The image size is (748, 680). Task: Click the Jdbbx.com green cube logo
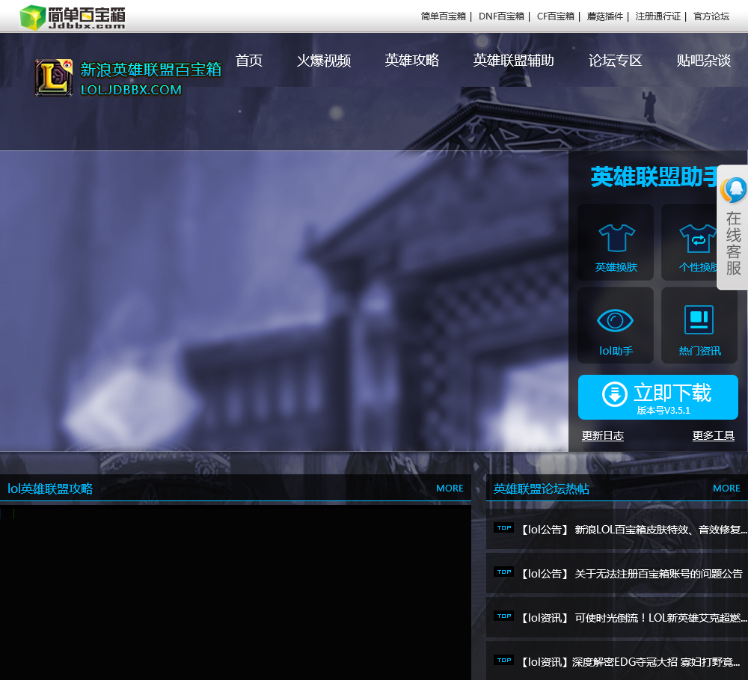coord(32,18)
